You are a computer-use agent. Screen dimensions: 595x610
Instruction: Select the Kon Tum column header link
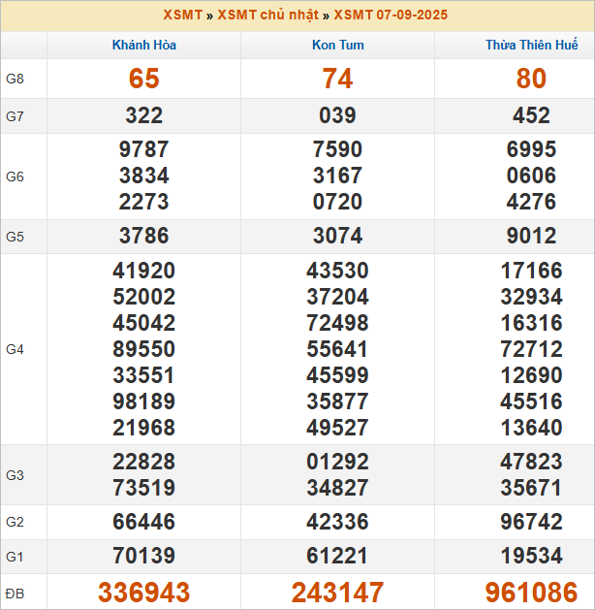coord(337,46)
